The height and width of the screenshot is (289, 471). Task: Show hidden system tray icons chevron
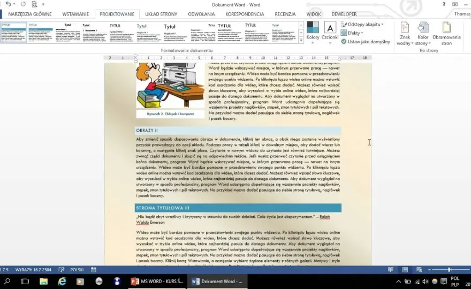coord(398,282)
